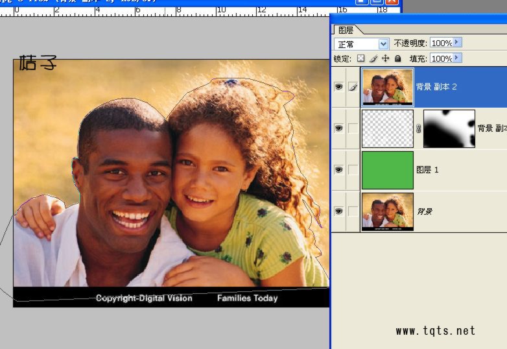Select the 图层 1 layer name
The image size is (507, 349).
pos(427,169)
